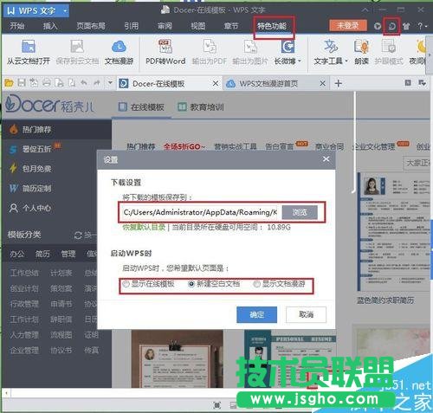Screen dimensions: 433x413
Task: Open the 审阅 ribbon tab
Action: (x=165, y=26)
